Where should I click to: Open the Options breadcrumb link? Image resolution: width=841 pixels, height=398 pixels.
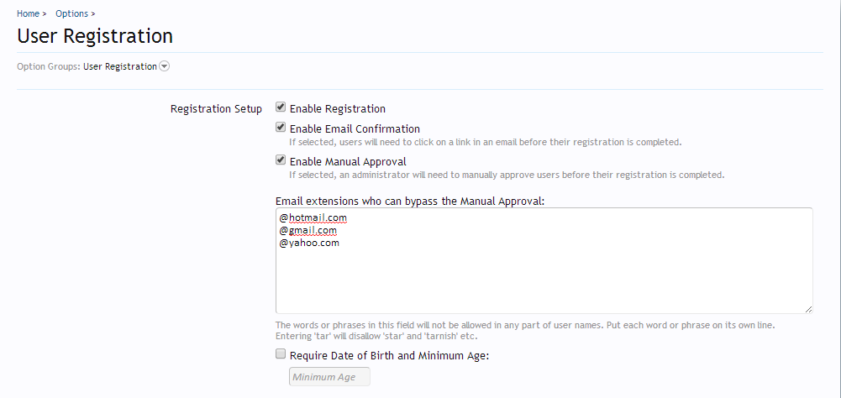[71, 14]
